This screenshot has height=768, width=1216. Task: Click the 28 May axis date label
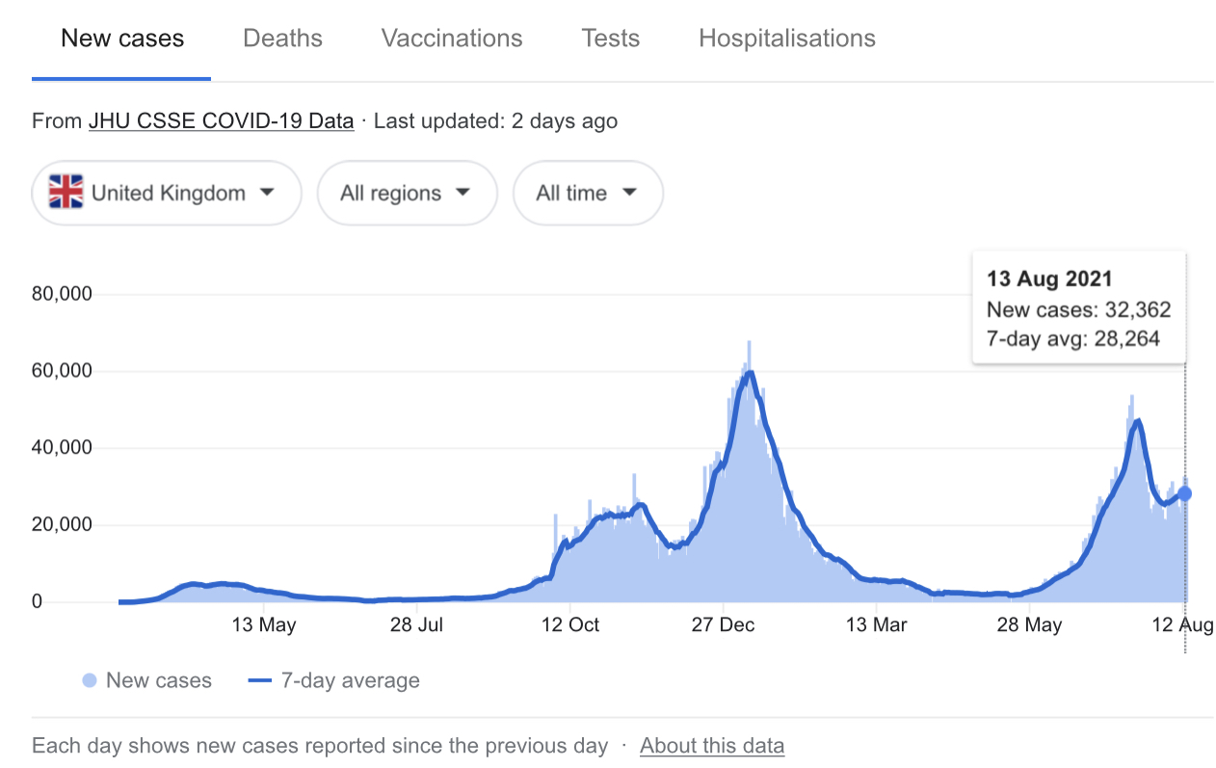pyautogui.click(x=1029, y=625)
